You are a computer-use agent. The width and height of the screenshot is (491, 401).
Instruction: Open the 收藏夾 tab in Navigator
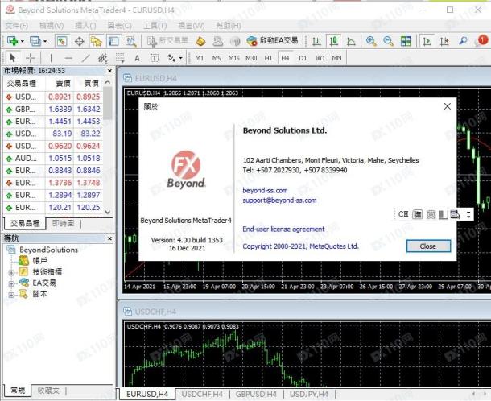coord(48,391)
